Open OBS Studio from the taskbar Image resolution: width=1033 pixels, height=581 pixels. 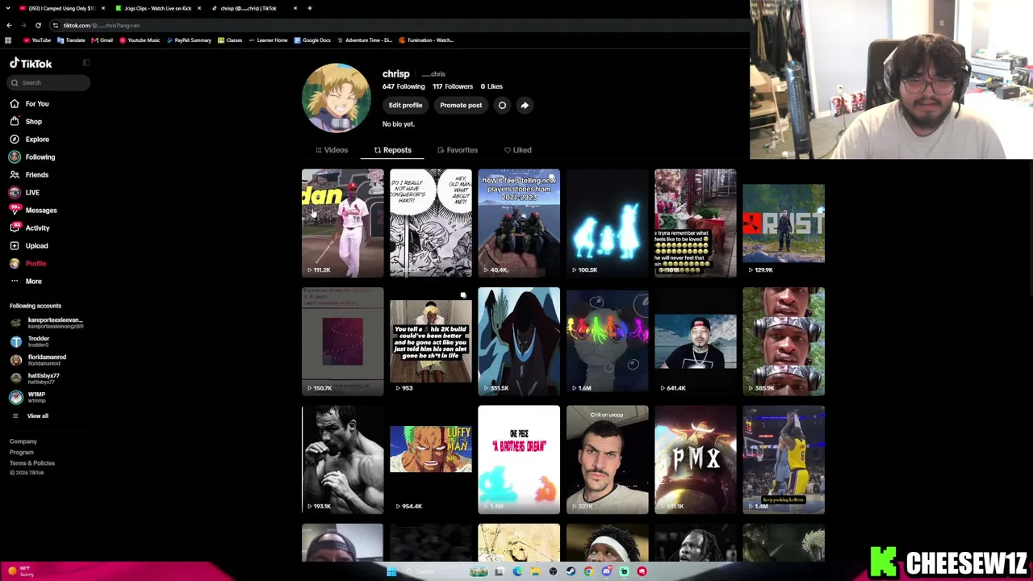[553, 571]
